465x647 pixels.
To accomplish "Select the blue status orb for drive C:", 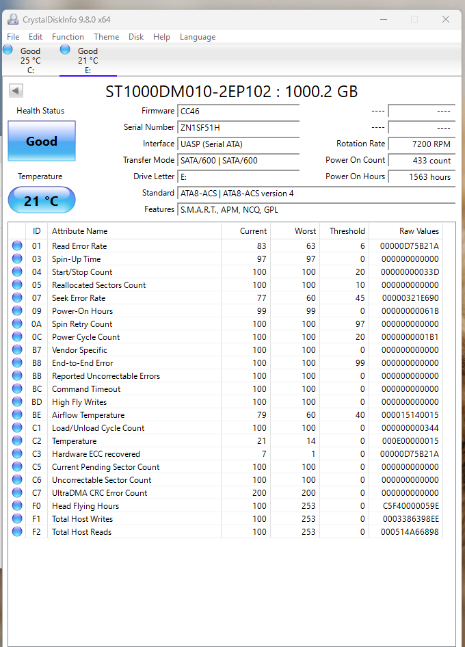I will 8,50.
